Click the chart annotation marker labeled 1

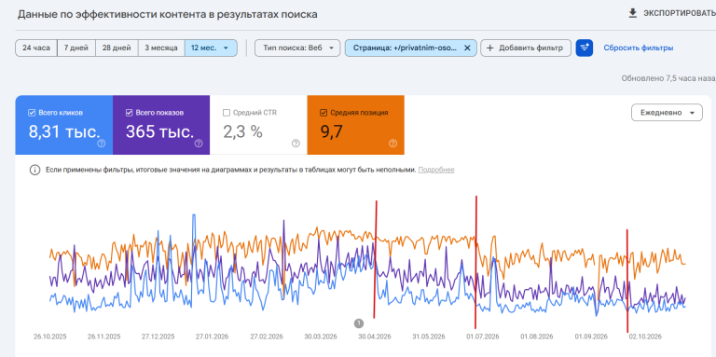pyautogui.click(x=358, y=323)
